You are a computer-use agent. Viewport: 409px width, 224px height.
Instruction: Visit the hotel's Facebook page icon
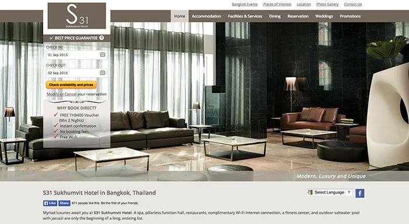tap(360, 193)
